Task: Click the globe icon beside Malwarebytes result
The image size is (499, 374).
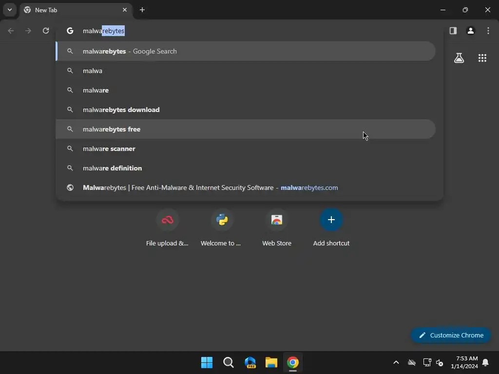Action: tap(70, 187)
